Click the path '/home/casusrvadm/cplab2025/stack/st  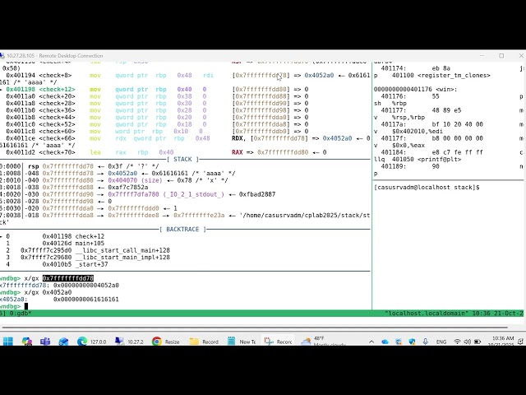click(305, 216)
